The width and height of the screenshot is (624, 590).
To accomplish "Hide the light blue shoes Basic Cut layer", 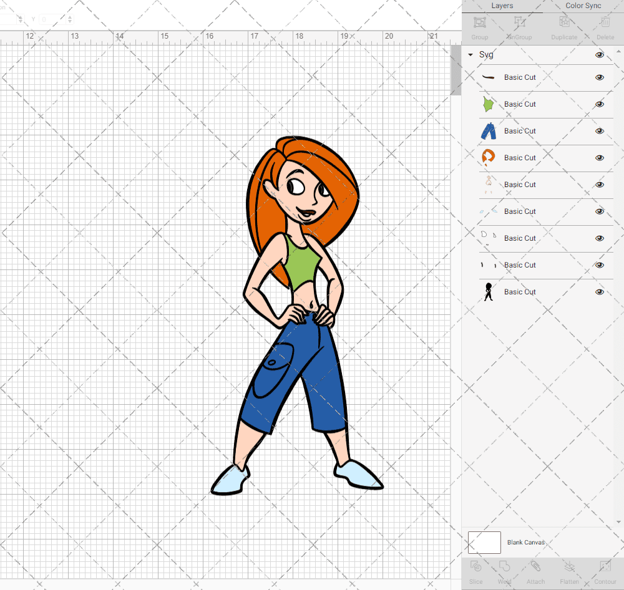I will point(599,211).
